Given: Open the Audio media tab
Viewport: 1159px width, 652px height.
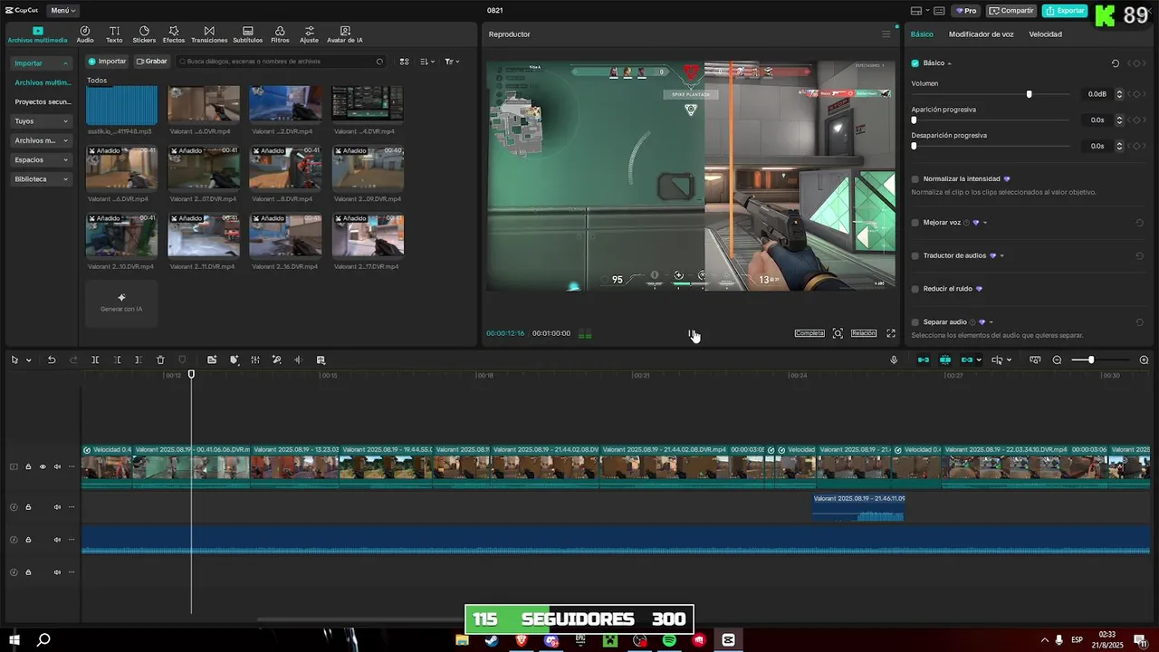Looking at the screenshot, I should tap(85, 34).
